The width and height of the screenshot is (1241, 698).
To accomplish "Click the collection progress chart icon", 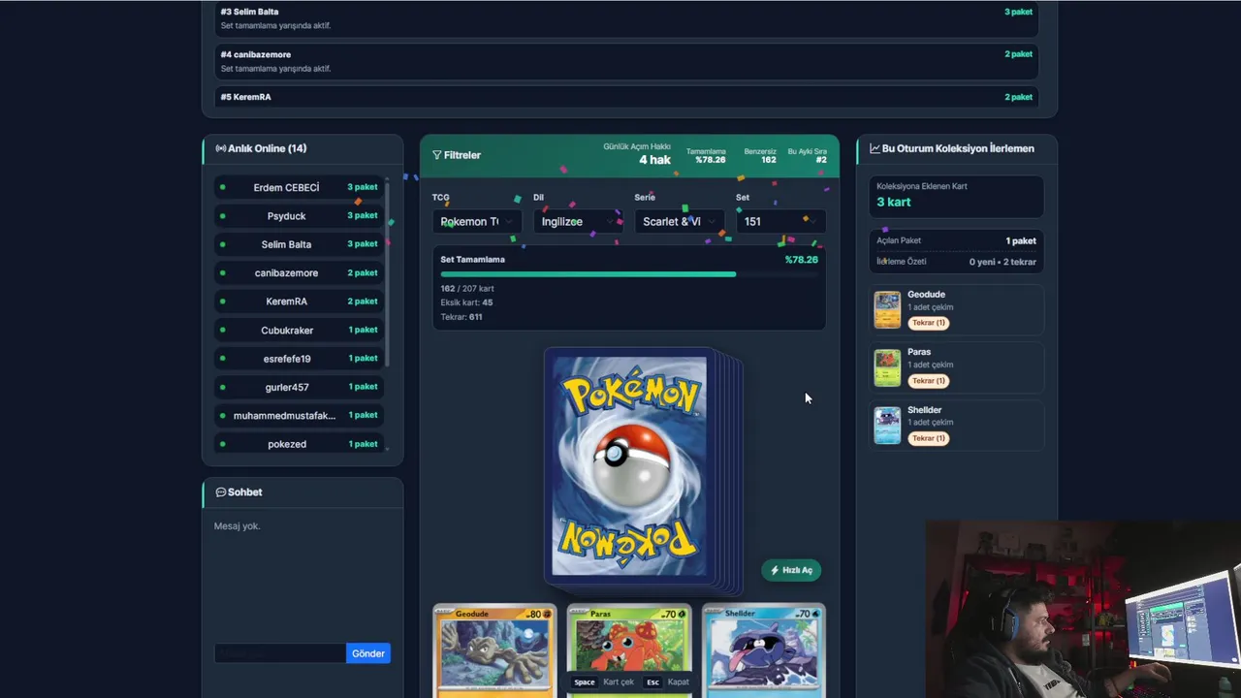I will [x=875, y=148].
